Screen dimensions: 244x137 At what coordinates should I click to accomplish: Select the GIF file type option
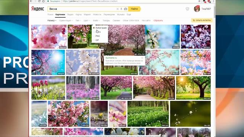coord(96,40)
